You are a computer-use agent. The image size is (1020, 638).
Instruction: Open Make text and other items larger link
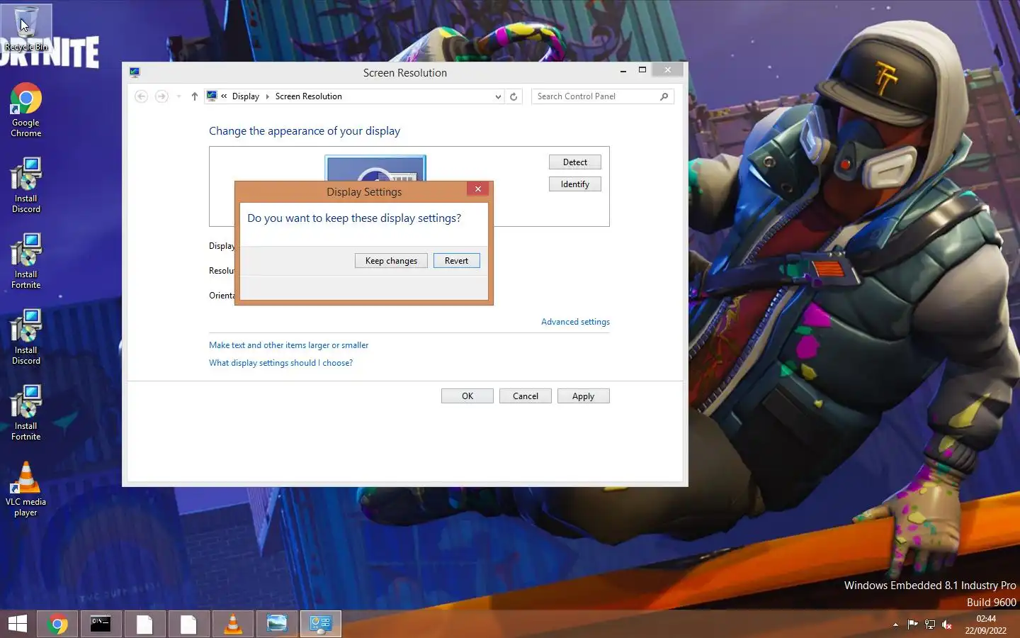point(288,345)
